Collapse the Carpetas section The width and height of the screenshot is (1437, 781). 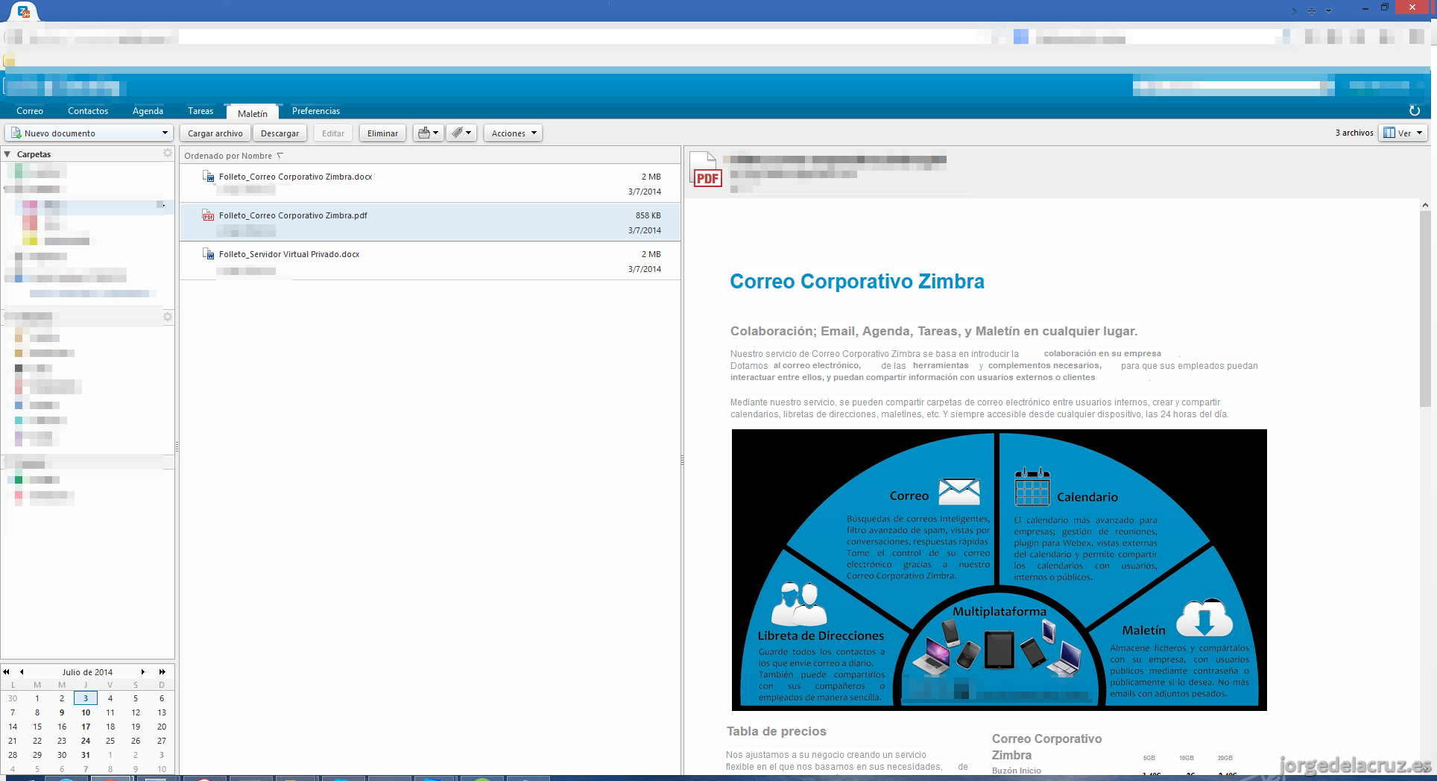point(7,154)
